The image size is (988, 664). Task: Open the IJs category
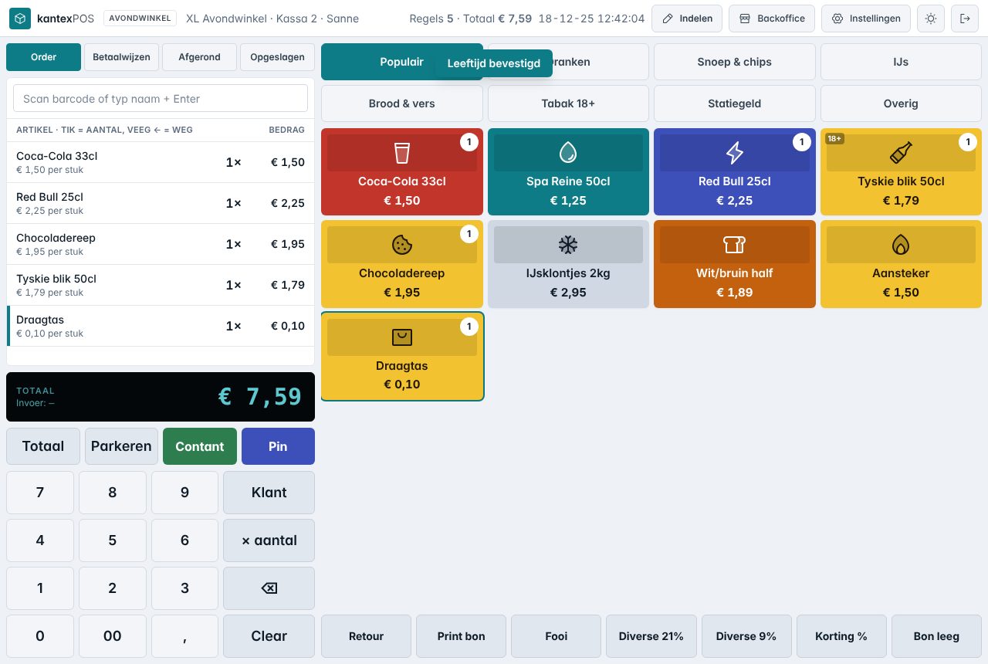click(x=901, y=62)
